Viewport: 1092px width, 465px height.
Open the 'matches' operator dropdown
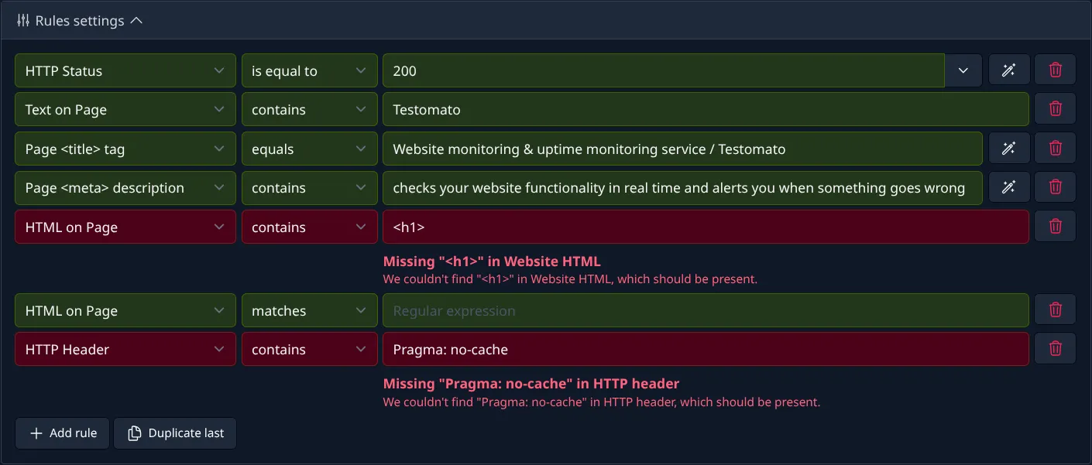pyautogui.click(x=309, y=310)
